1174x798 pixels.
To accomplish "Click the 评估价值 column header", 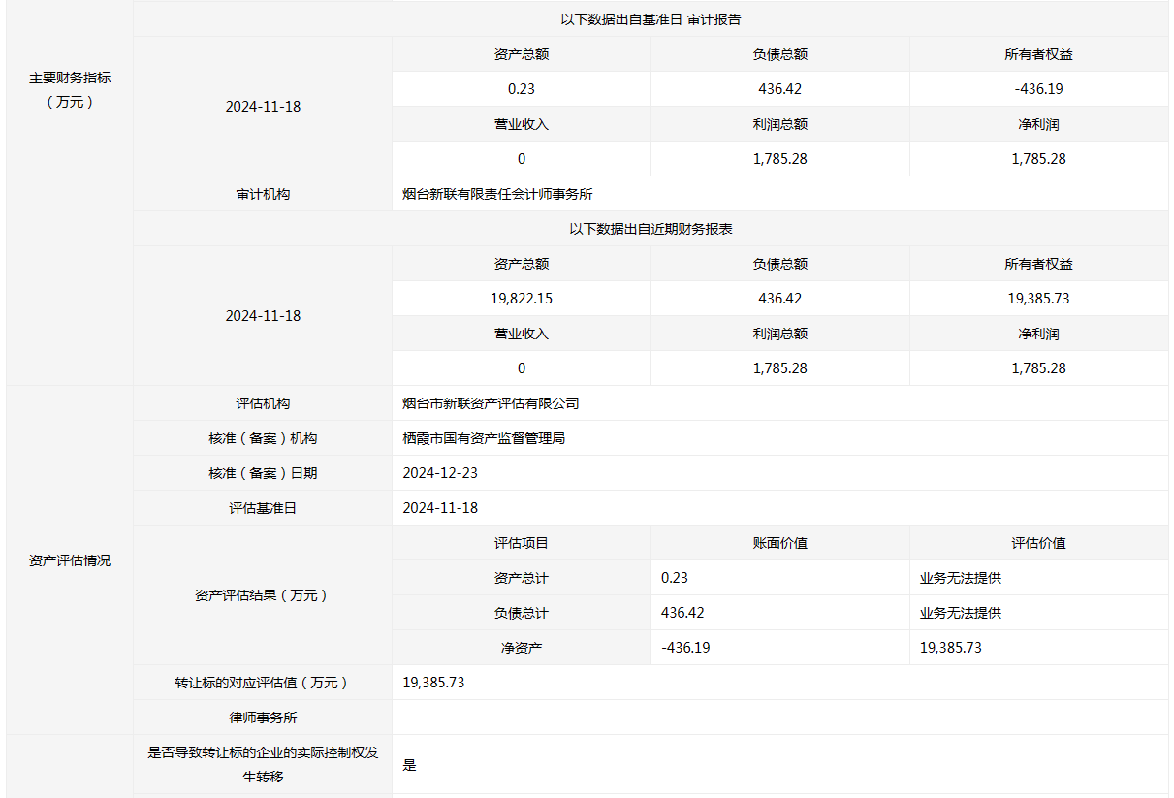I will pyautogui.click(x=1038, y=543).
